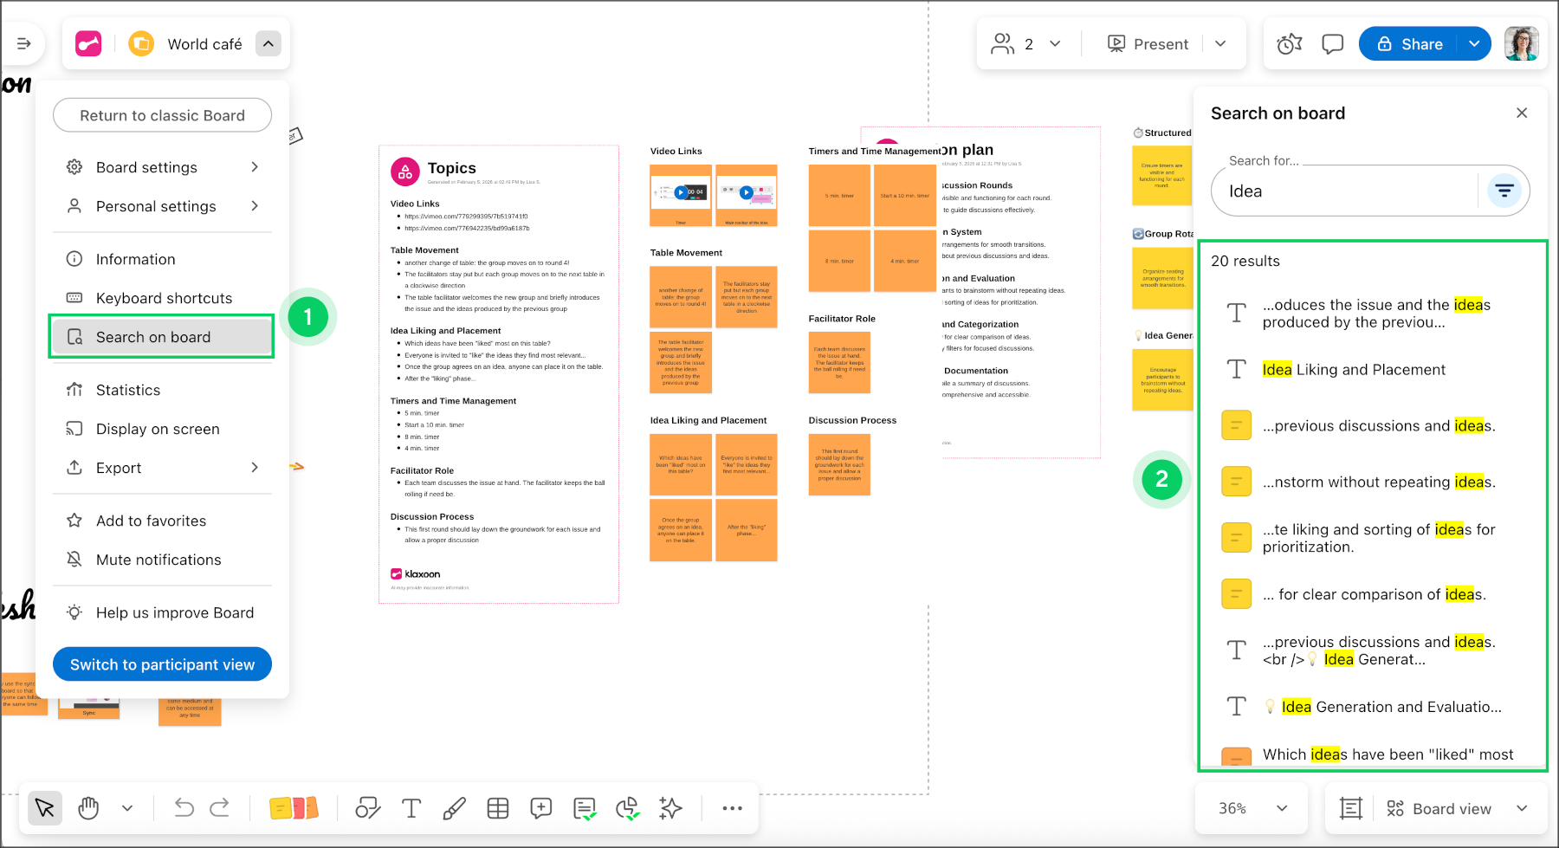Viewport: 1559px width, 848px height.
Task: Open the timer icon in top bar
Action: coord(1289,44)
